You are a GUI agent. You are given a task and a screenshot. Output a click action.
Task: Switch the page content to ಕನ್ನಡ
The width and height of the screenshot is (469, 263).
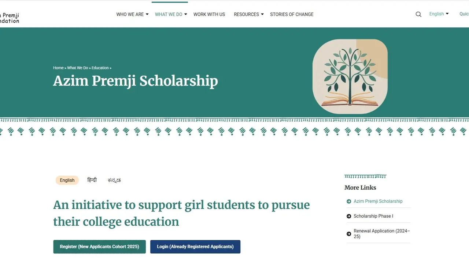click(114, 180)
